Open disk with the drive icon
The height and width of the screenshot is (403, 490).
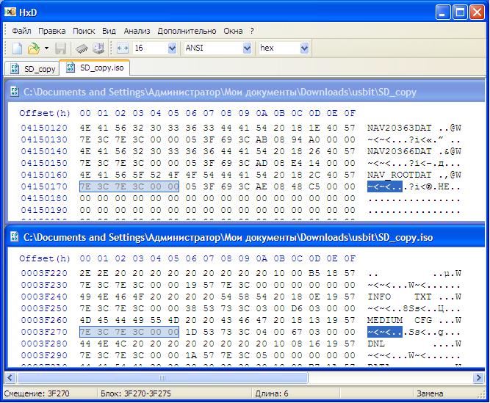pos(98,48)
